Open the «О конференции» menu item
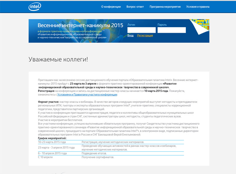This screenshot has width=236, height=174. tap(111, 7)
